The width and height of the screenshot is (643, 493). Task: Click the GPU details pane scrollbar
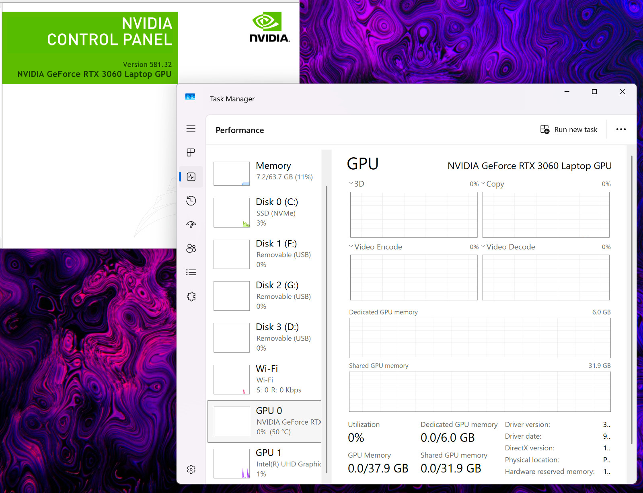[x=632, y=300]
